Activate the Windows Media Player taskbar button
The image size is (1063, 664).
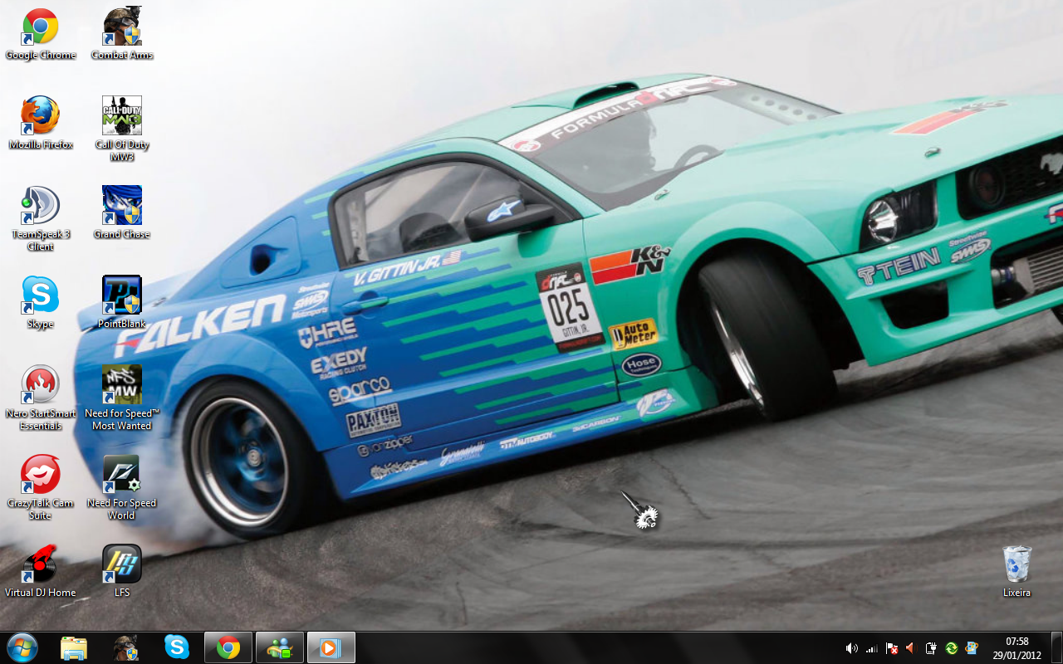click(331, 647)
